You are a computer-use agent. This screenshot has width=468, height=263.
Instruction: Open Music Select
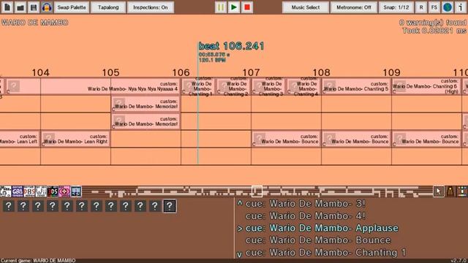306,7
